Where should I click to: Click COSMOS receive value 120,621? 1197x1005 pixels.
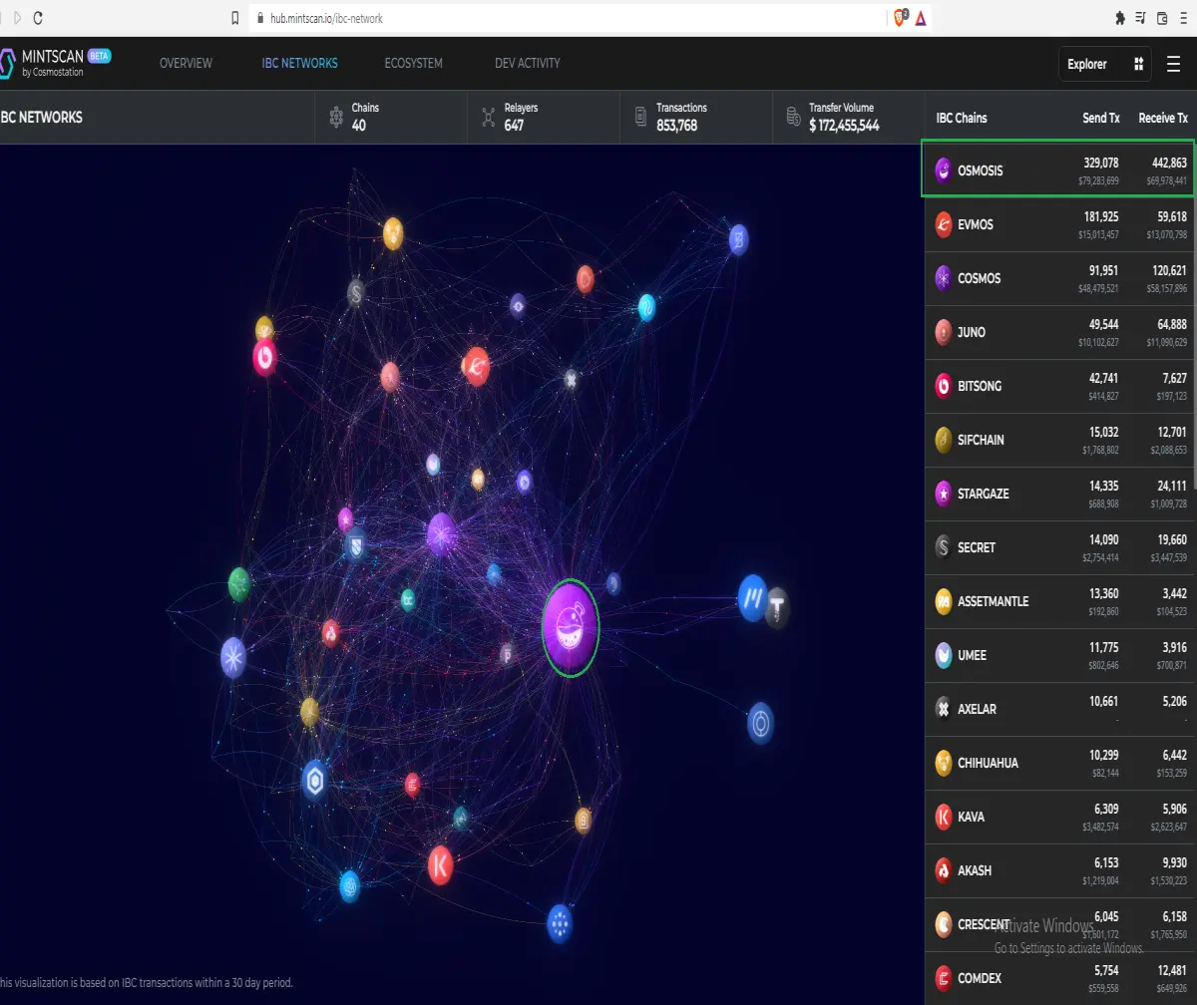(x=1169, y=270)
